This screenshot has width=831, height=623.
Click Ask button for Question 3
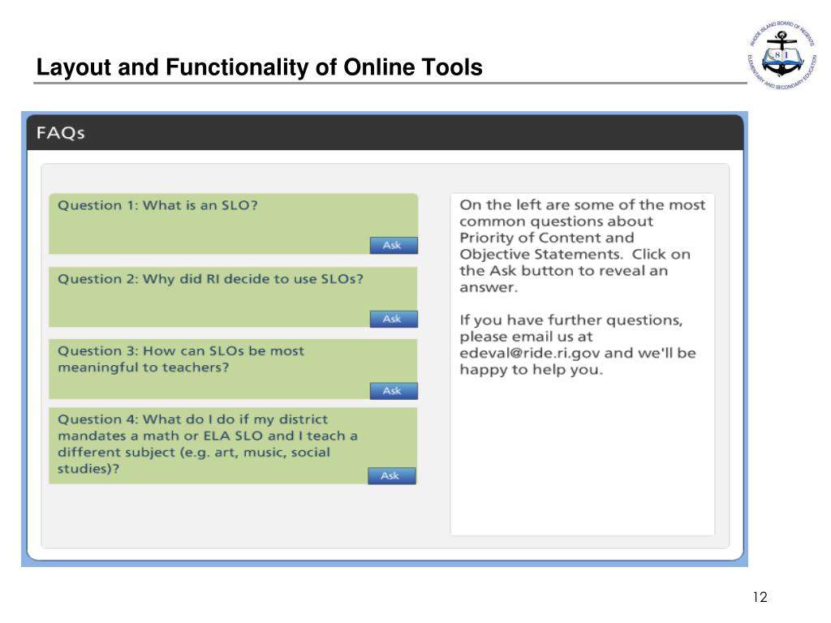[394, 391]
